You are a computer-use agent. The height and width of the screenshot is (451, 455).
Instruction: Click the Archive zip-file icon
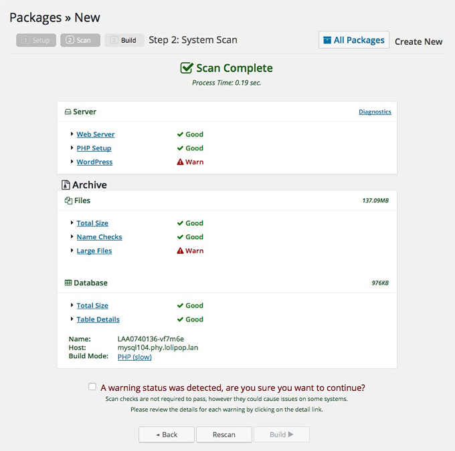pos(66,185)
